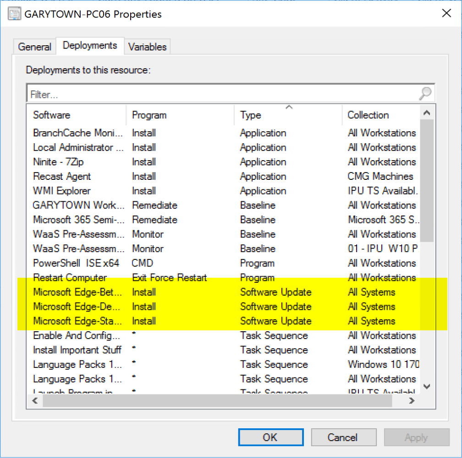
Task: Click the scroll-down arrow on vertical scrollbar
Action: (427, 387)
